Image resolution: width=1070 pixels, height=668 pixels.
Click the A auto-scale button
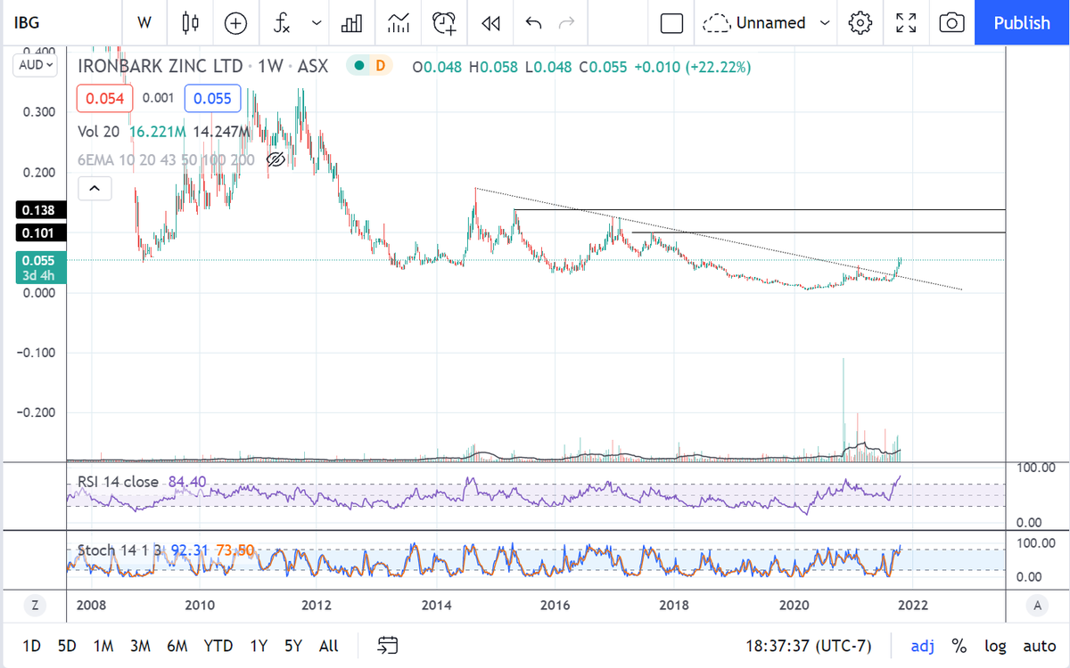pos(1037,605)
